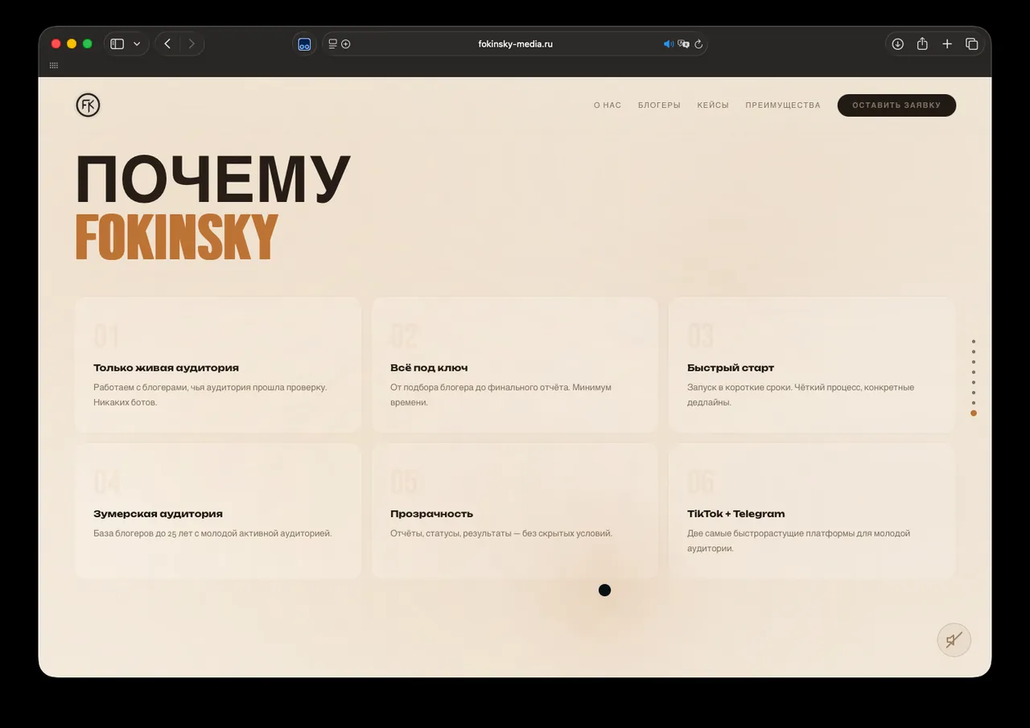Open the БЛОГЕРЫ navigation link
This screenshot has height=728, width=1030.
coord(659,105)
